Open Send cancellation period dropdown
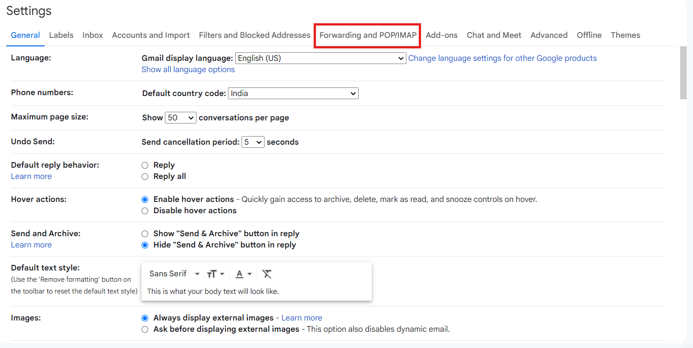 coord(253,142)
